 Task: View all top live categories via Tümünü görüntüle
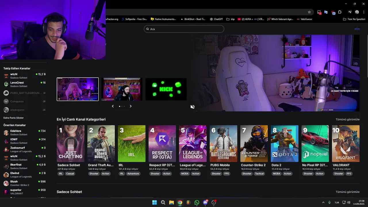pyautogui.click(x=347, y=119)
